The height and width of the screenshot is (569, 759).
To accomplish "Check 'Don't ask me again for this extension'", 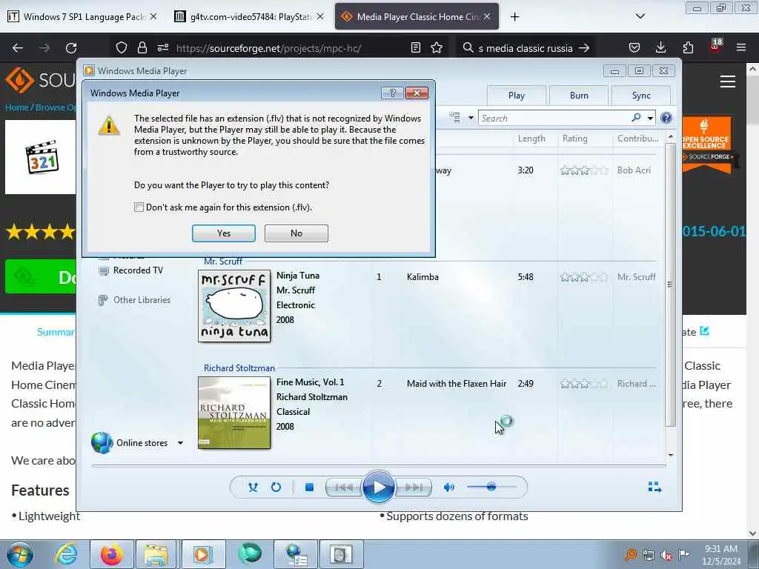I will coord(139,207).
